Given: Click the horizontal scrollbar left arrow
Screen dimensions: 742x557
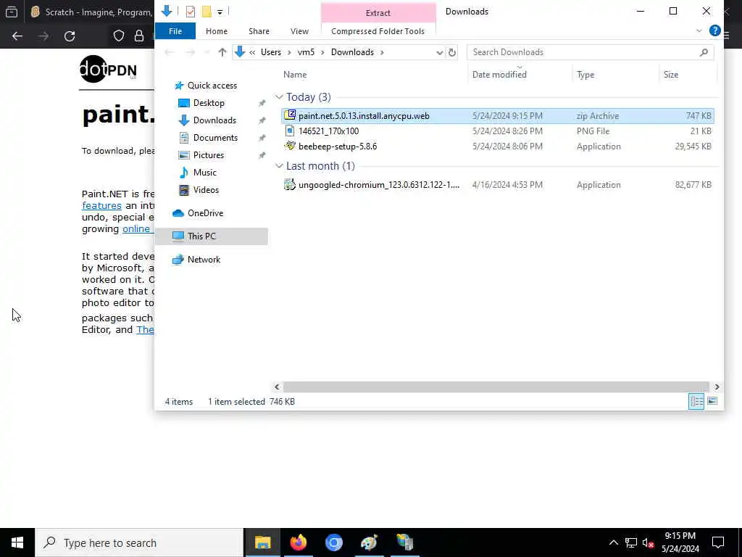Looking at the screenshot, I should 278,387.
